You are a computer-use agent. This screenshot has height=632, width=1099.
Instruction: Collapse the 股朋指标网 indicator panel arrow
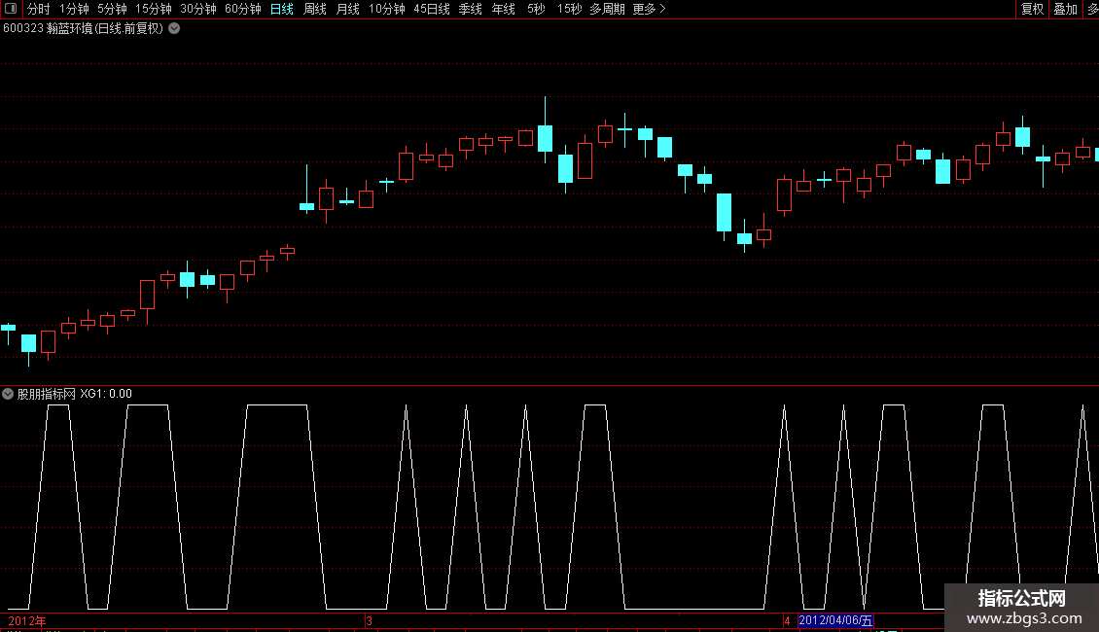(8, 394)
